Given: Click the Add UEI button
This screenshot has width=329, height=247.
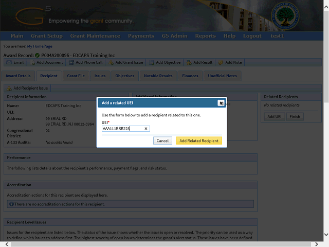Looking at the screenshot, I should pyautogui.click(x=274, y=117).
